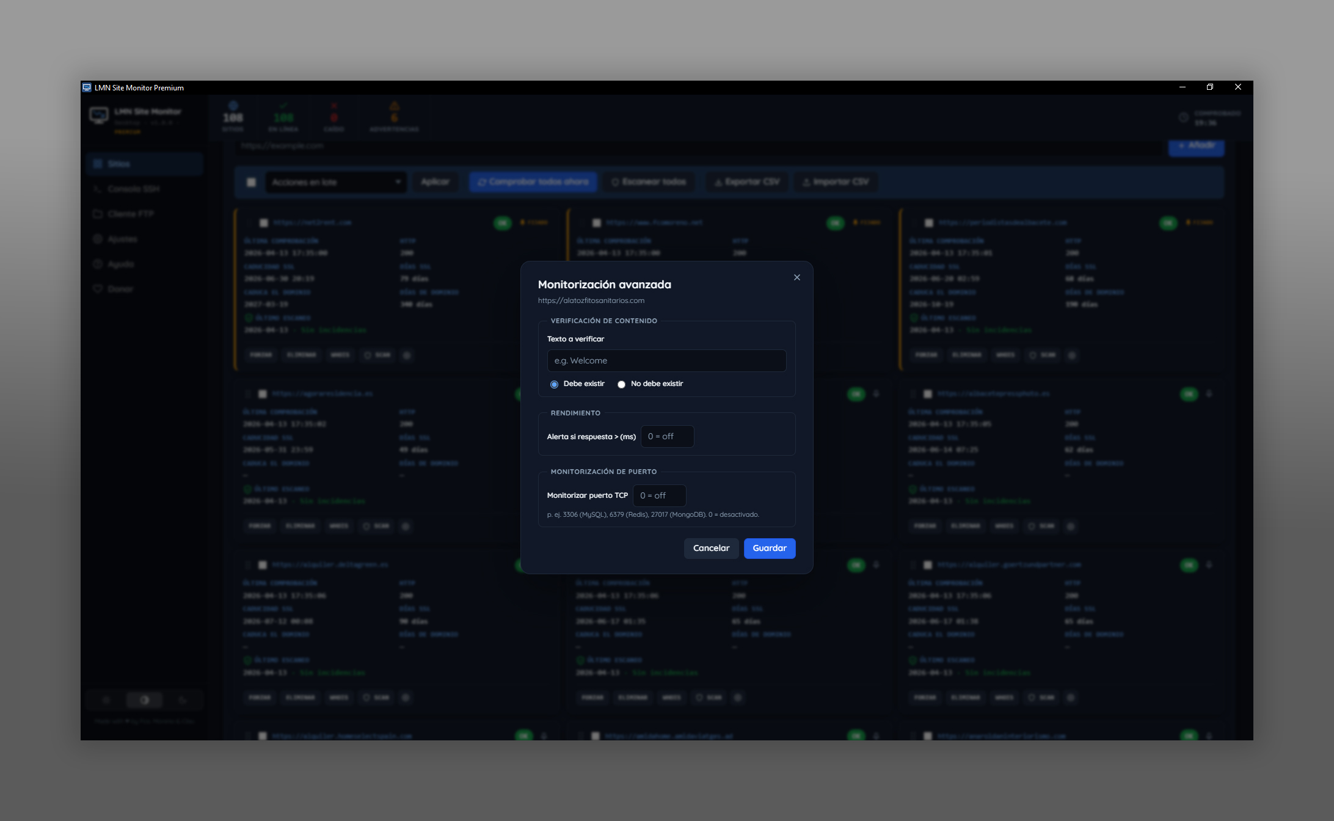1334x821 pixels.
Task: Click the Exportar CSV button
Action: point(746,182)
